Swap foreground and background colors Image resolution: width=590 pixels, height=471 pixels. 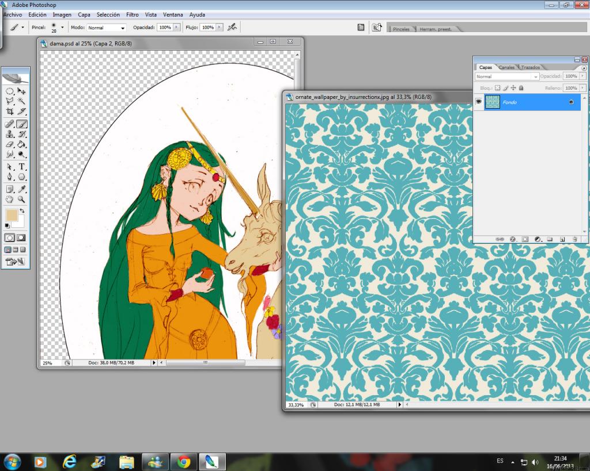coord(22,210)
